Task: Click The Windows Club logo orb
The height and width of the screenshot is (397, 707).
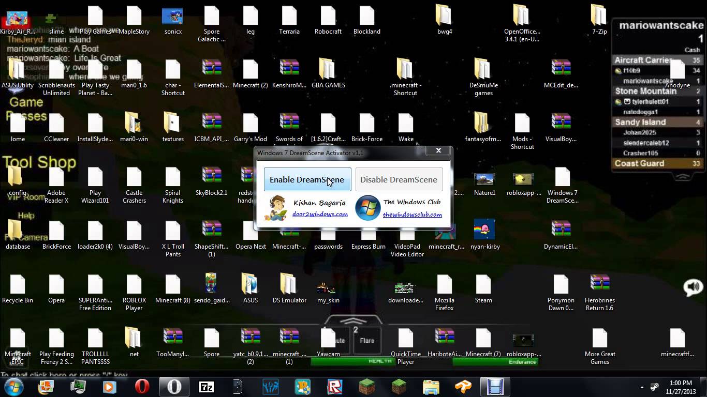Action: pos(368,208)
